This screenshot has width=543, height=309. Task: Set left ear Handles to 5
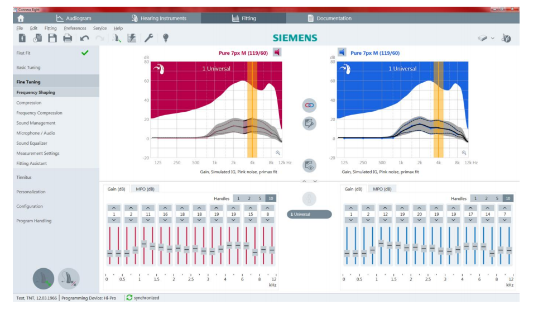[497, 198]
